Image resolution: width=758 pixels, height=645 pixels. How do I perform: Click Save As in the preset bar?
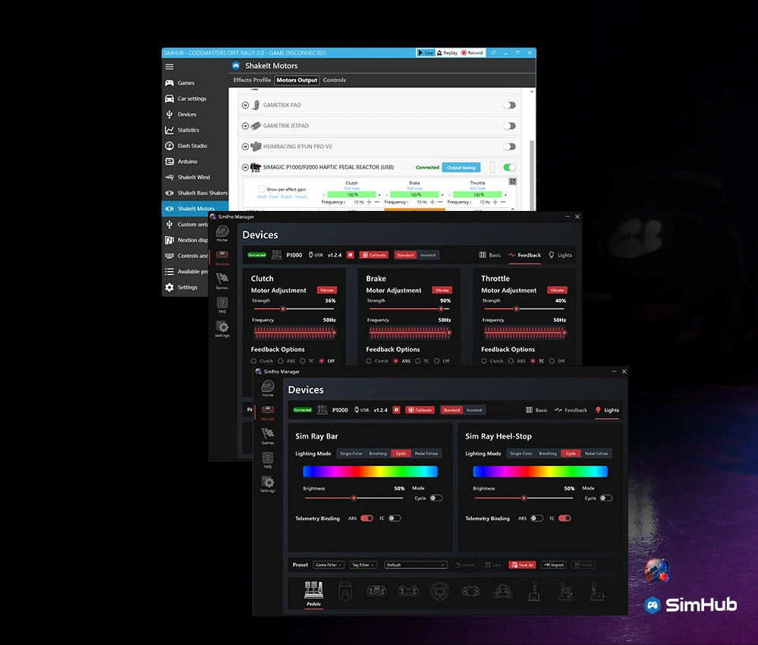[522, 565]
